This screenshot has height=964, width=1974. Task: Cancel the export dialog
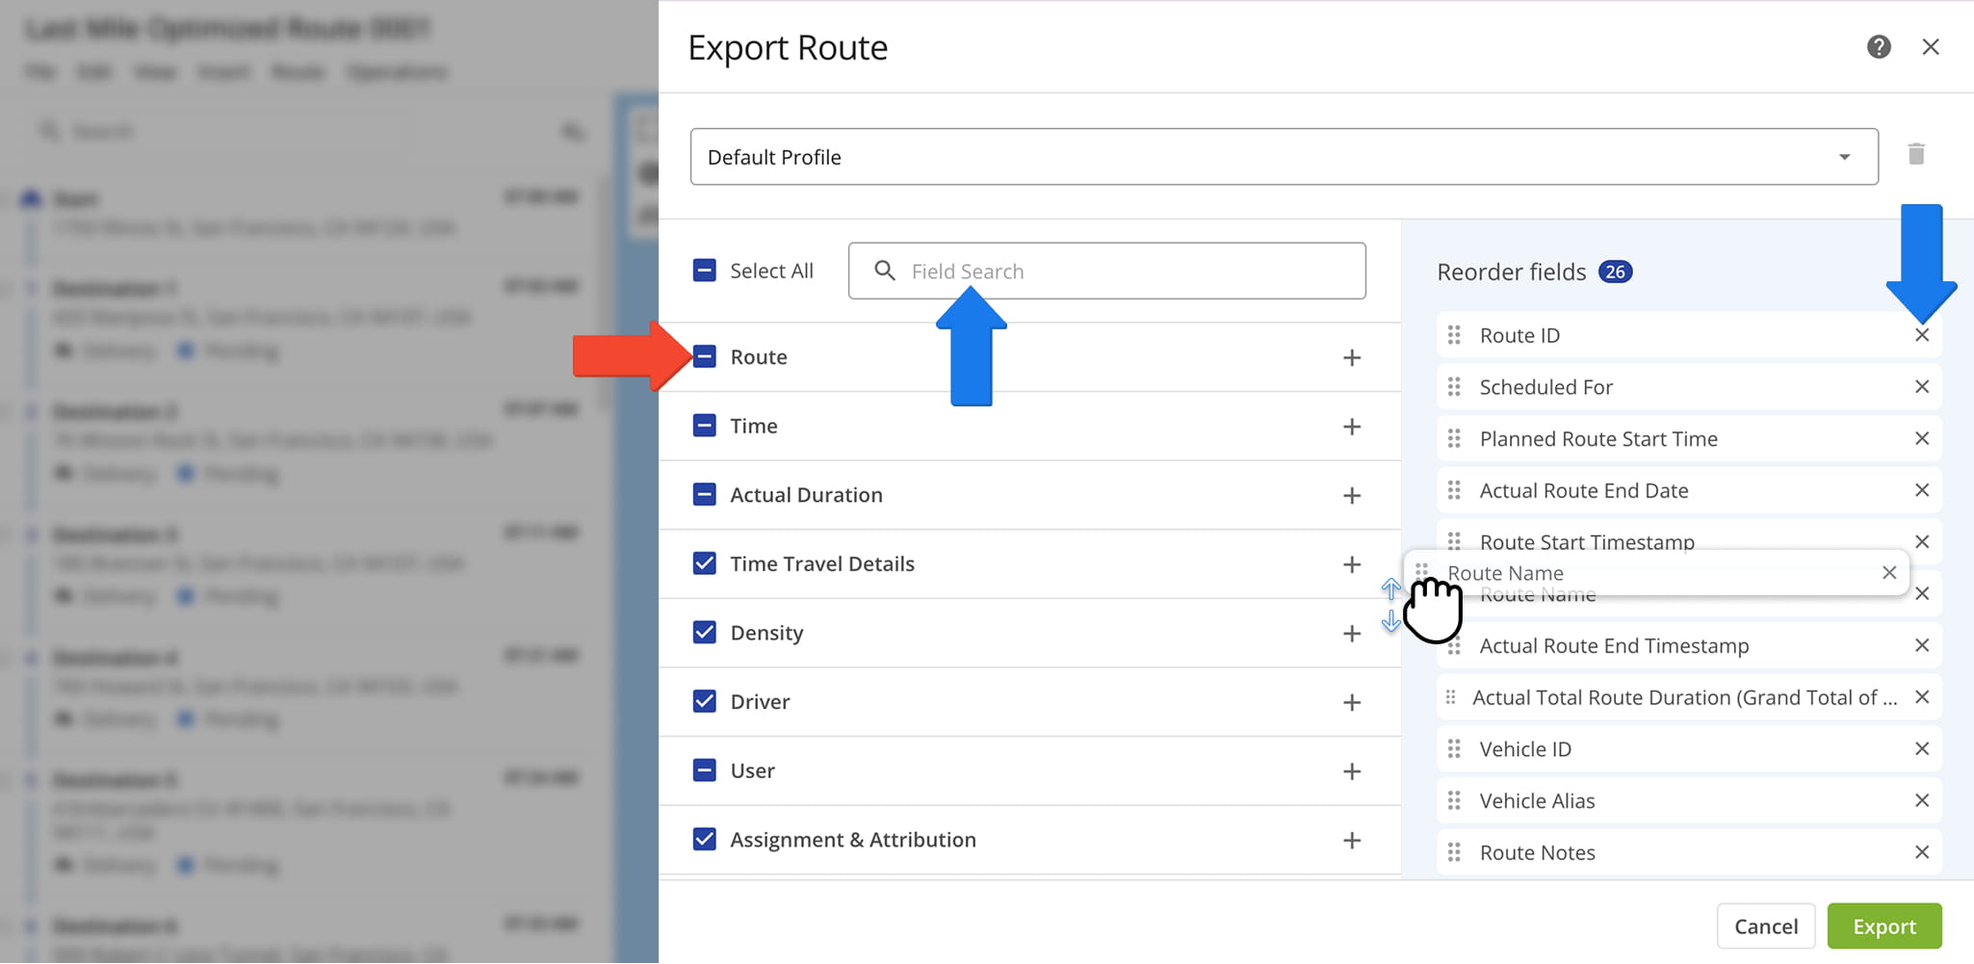(x=1765, y=926)
